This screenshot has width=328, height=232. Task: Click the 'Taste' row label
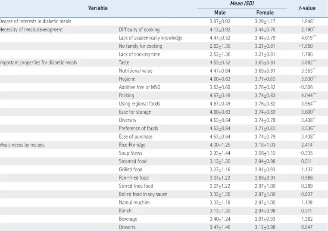pos(124,62)
